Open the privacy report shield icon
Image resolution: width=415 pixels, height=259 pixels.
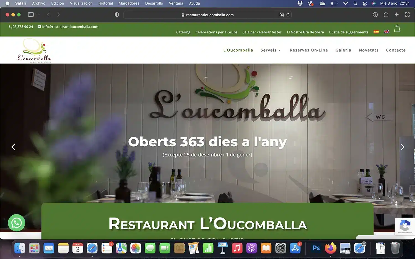point(117,15)
